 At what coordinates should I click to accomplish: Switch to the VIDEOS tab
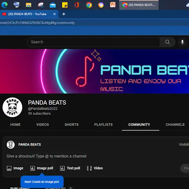[43, 125]
